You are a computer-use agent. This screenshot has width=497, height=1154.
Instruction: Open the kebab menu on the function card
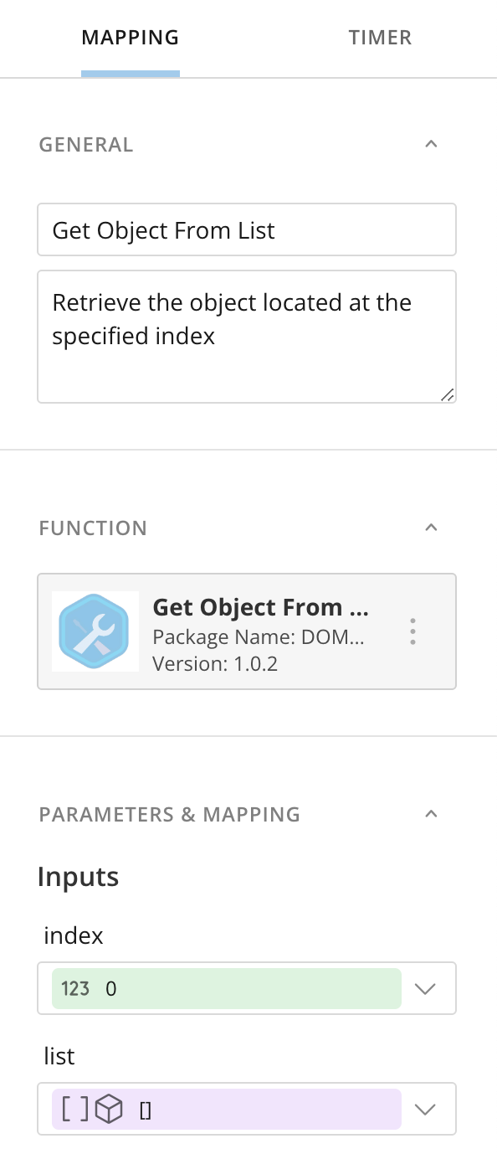click(412, 631)
